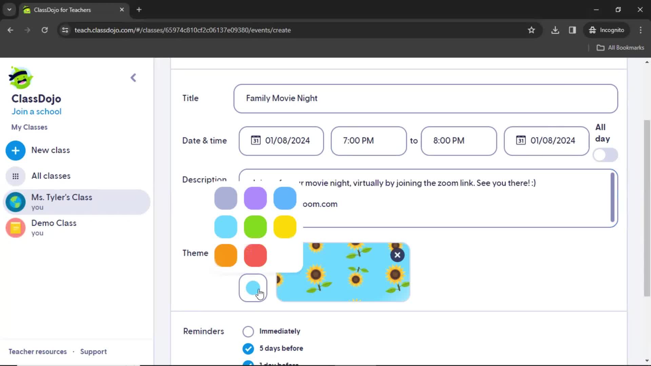Click the ClassDojo monster logo
The image size is (651, 366).
[x=21, y=78]
